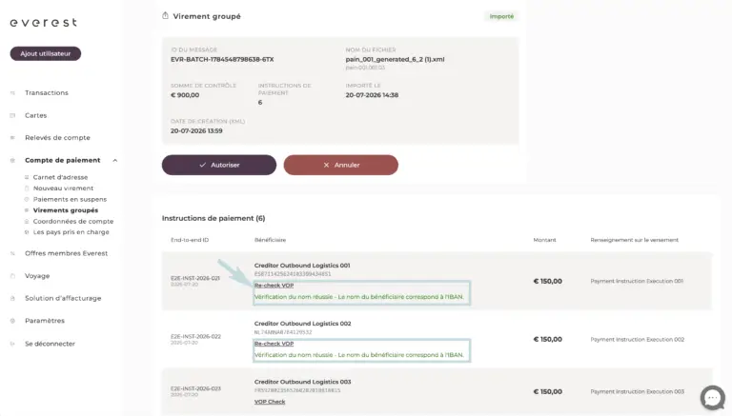
Task: Click the Everest logo
Action: (44, 23)
